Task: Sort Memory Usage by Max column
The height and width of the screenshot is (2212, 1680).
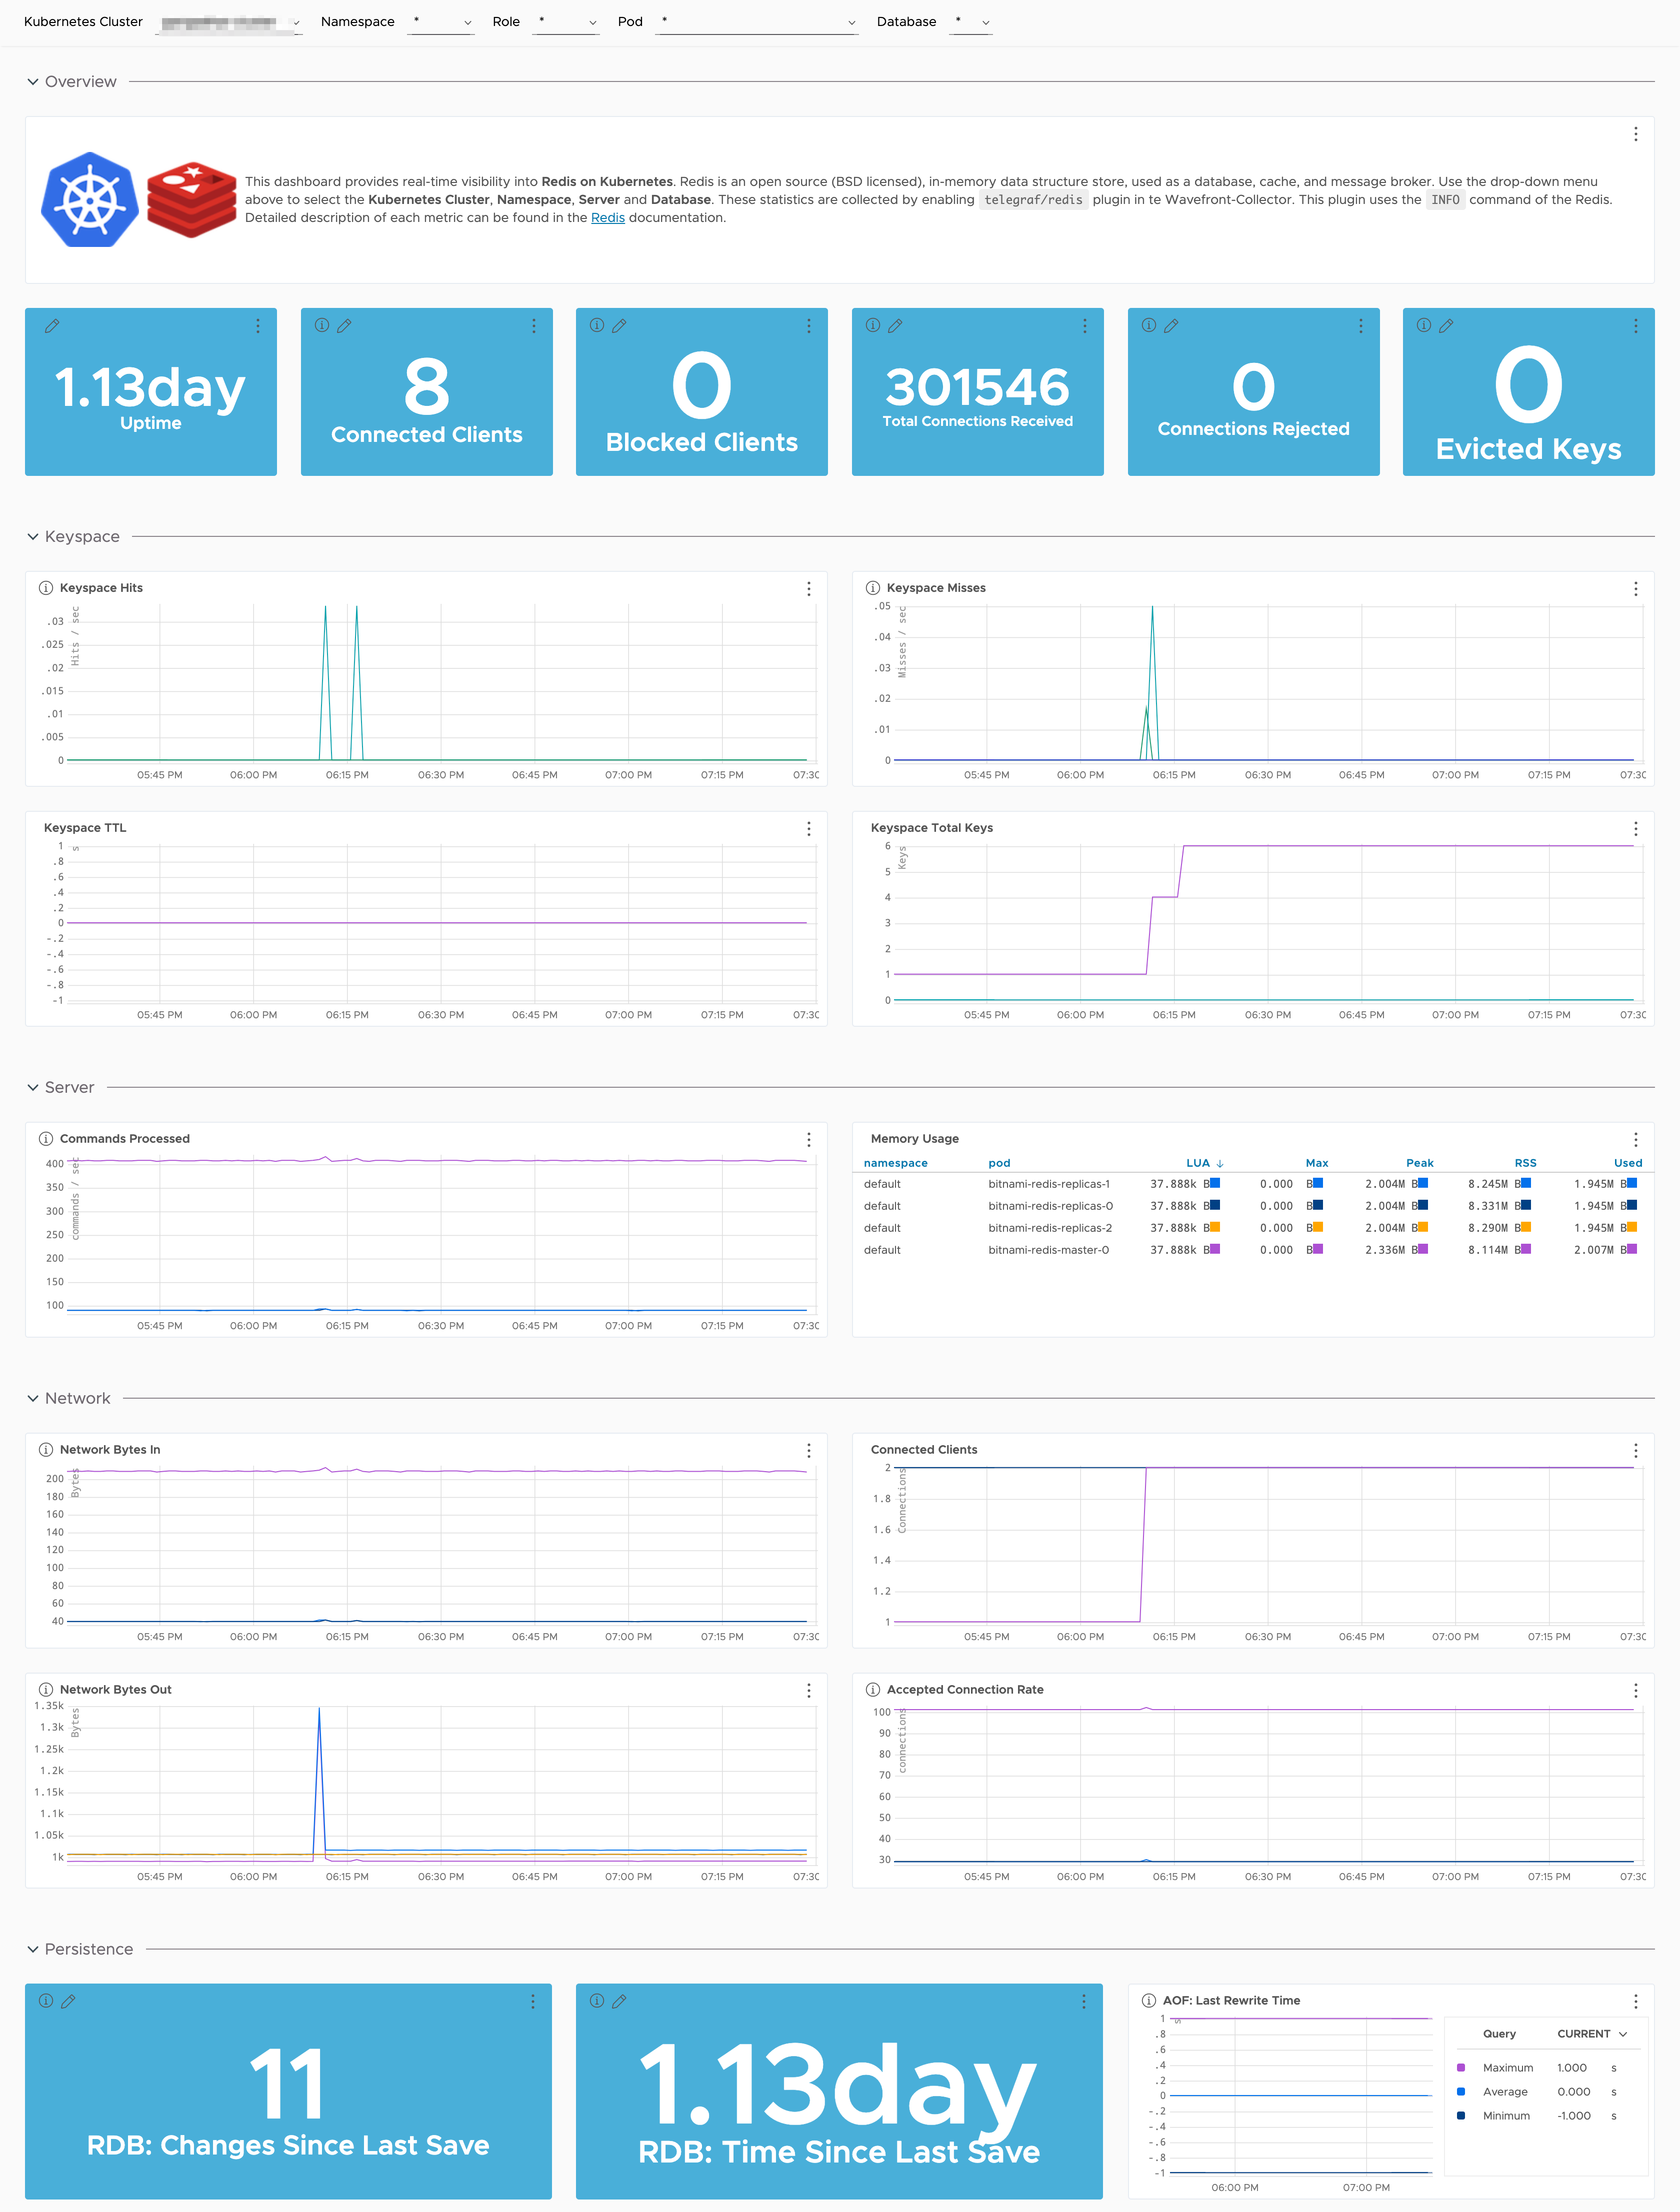Action: pyautogui.click(x=1317, y=1163)
